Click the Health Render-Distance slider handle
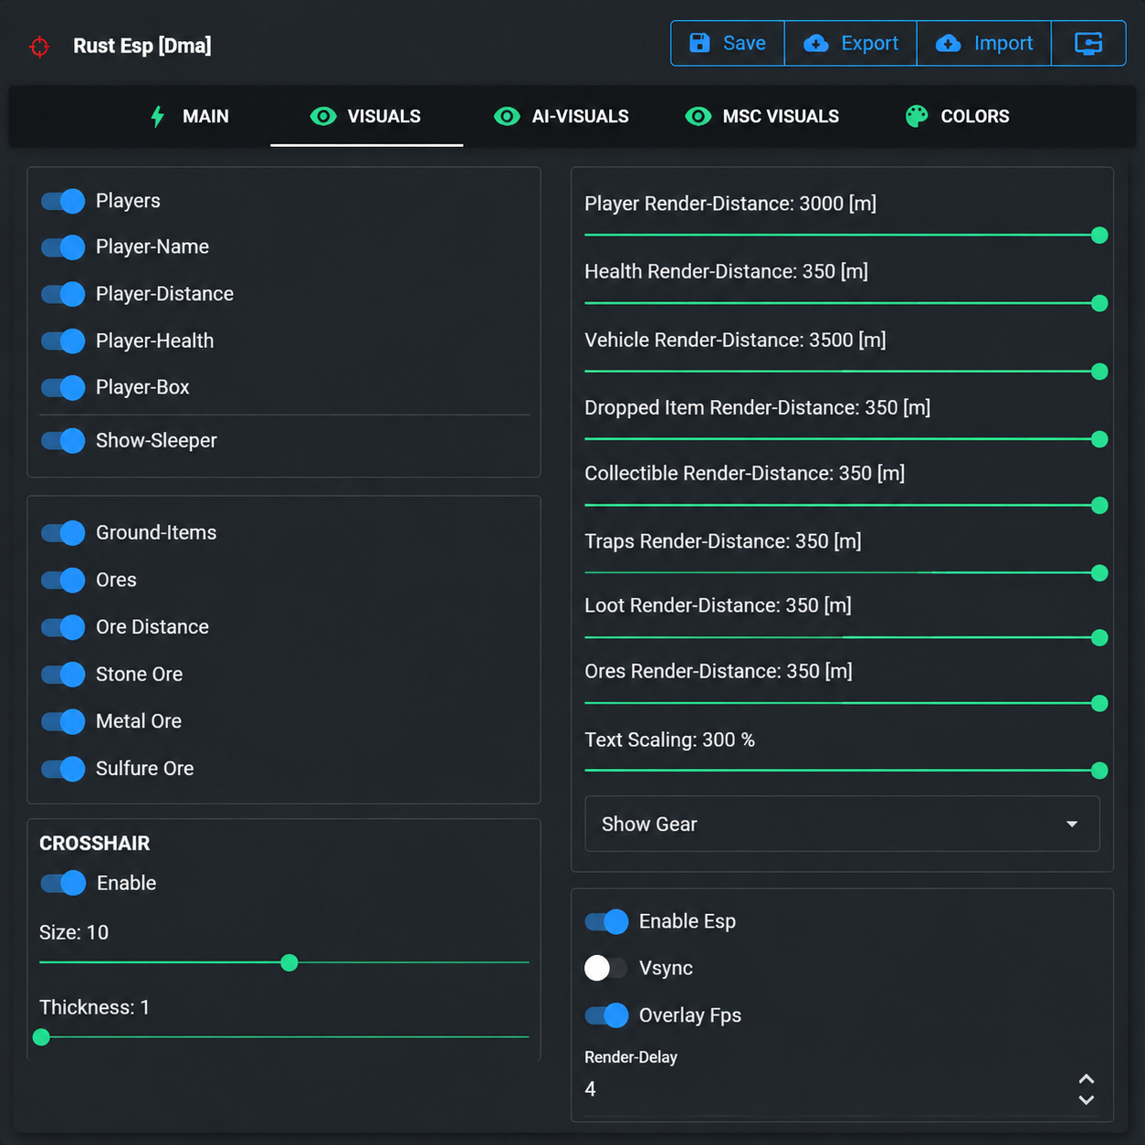The image size is (1145, 1145). [1099, 303]
